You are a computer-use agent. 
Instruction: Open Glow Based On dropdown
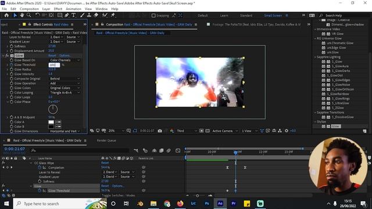[x=65, y=60]
